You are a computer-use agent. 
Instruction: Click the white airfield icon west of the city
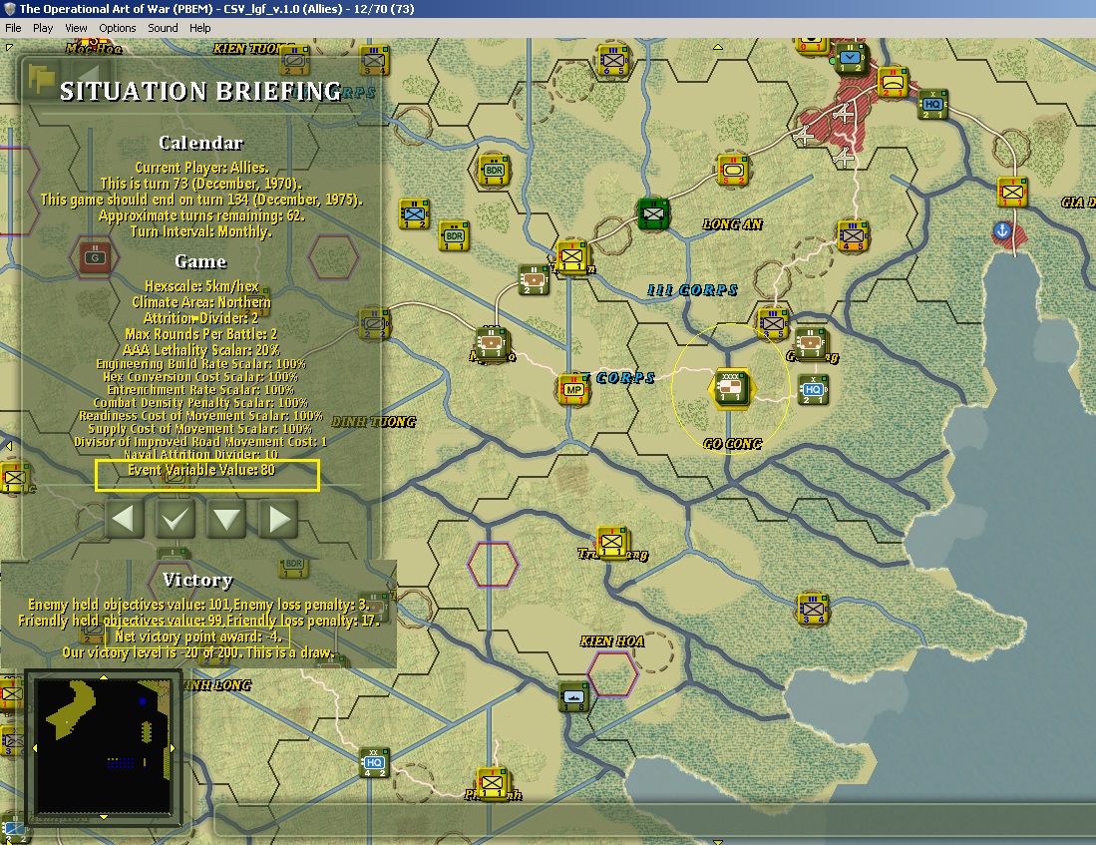805,135
